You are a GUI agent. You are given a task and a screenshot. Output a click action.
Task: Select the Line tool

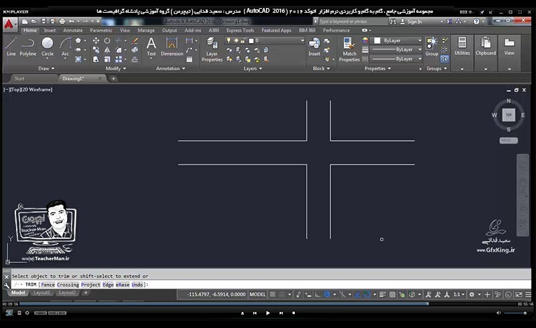(x=11, y=47)
